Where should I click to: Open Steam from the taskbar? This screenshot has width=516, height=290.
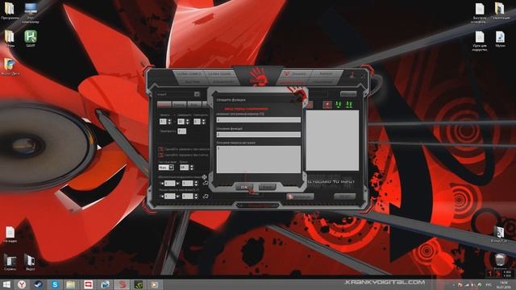(x=38, y=284)
